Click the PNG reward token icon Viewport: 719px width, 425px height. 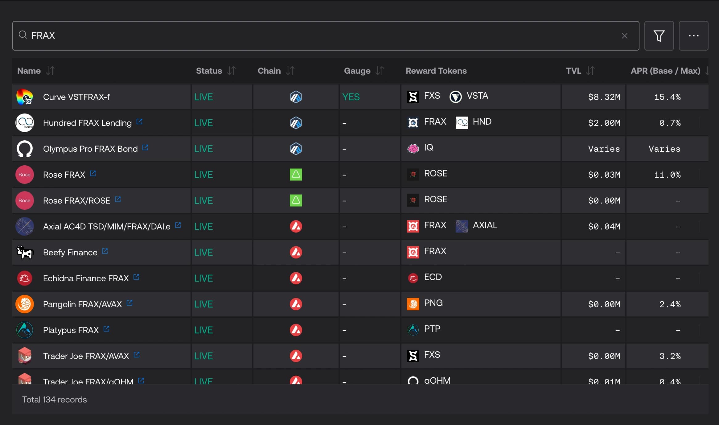[413, 304]
